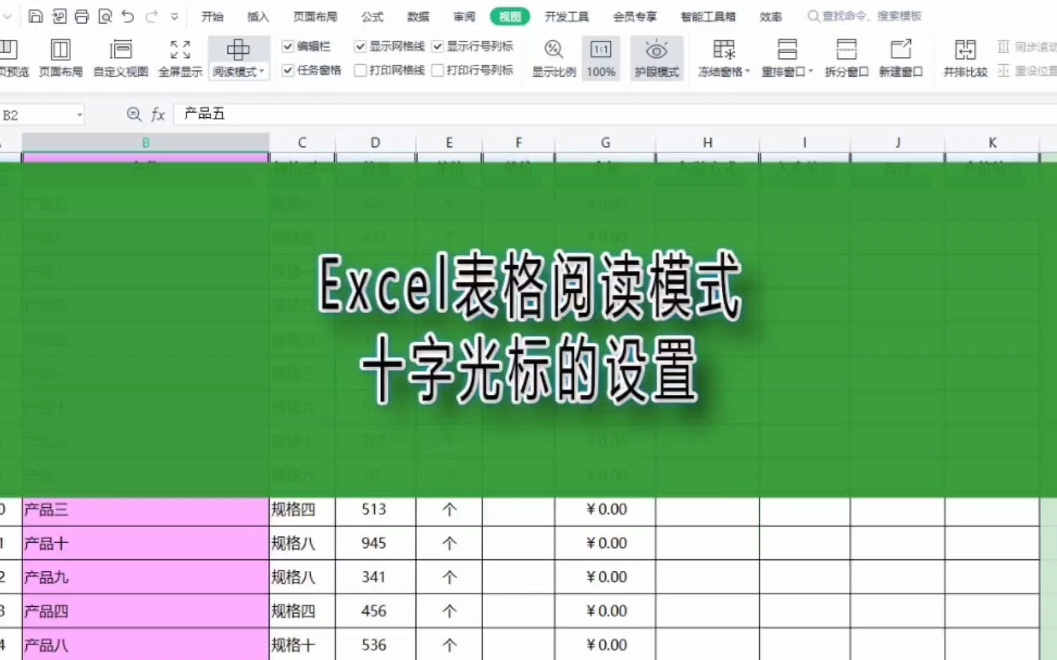The image size is (1057, 660).
Task: Select column C header
Action: tap(302, 142)
